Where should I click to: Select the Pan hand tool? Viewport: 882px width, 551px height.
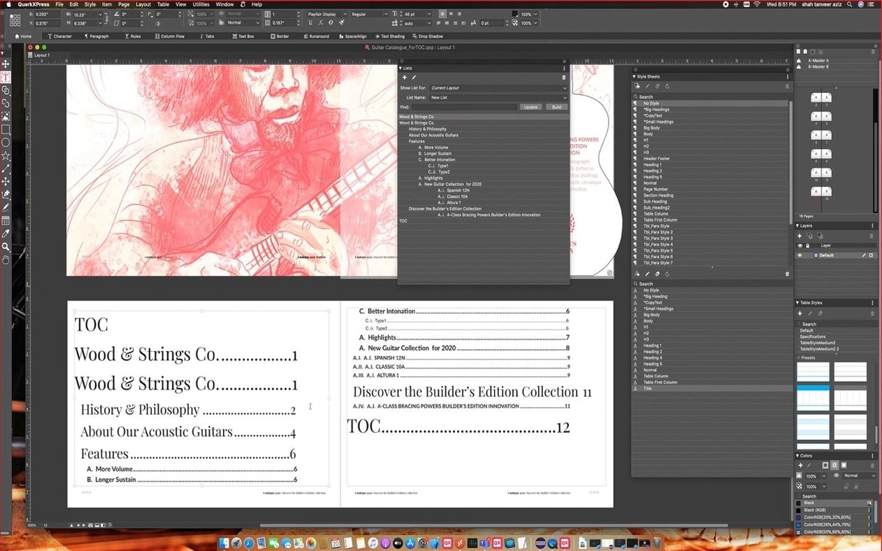(x=6, y=259)
